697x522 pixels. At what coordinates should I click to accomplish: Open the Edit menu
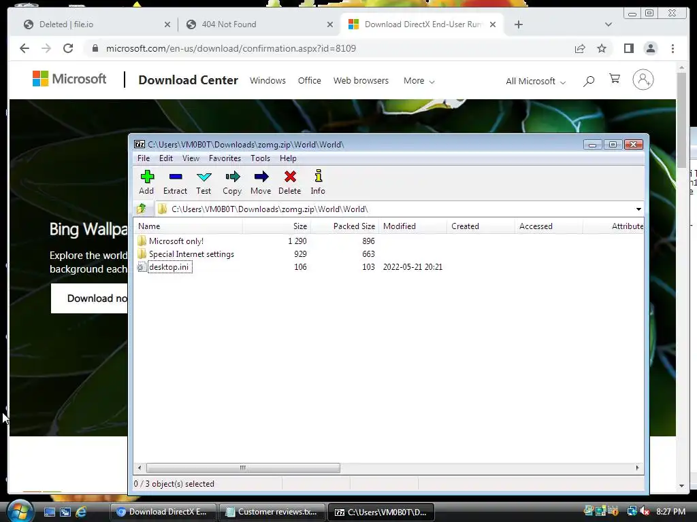pos(166,158)
